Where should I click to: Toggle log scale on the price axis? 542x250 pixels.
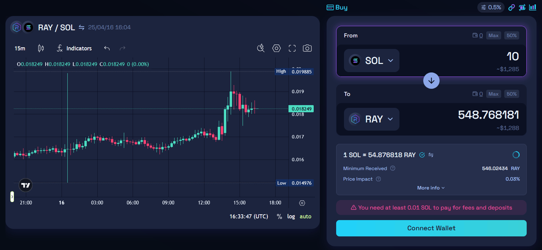click(291, 216)
